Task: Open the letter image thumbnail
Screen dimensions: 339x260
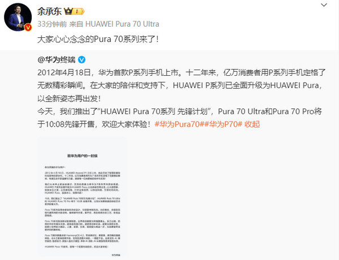Action: pyautogui.click(x=82, y=197)
